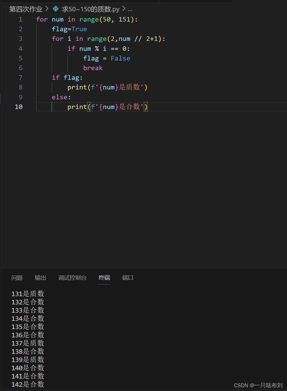Click terminal output '133是合数'
287x391 pixels.
(28, 310)
